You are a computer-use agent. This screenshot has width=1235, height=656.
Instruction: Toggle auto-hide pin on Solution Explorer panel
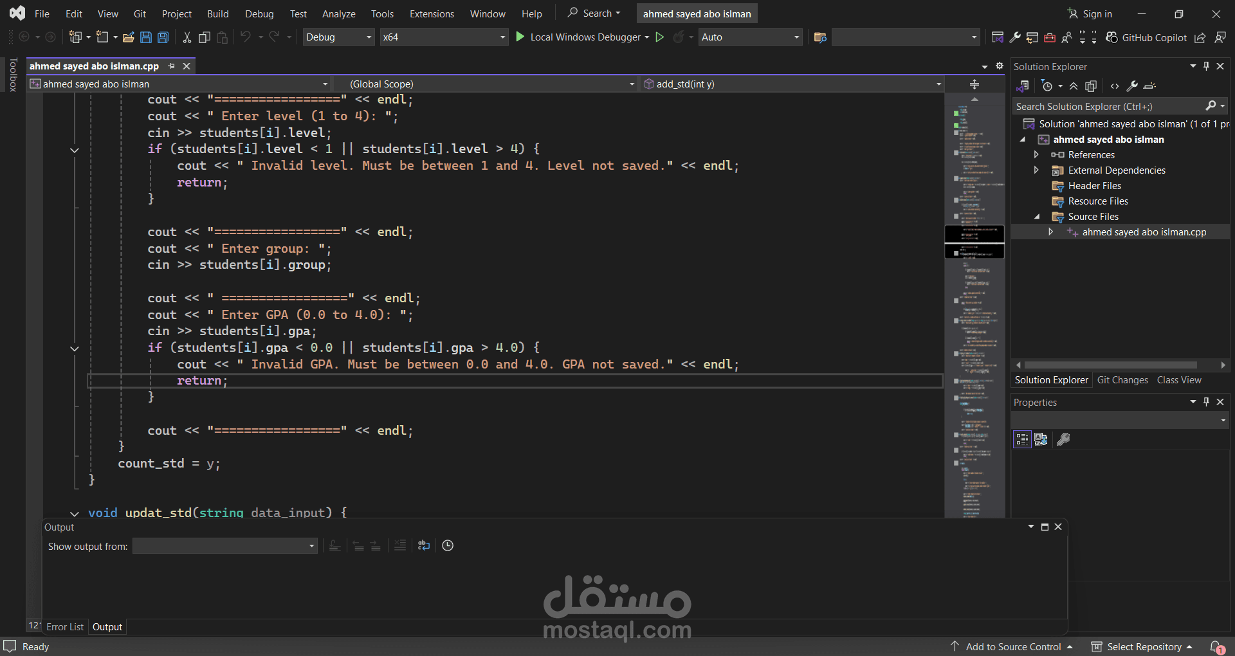pos(1207,66)
